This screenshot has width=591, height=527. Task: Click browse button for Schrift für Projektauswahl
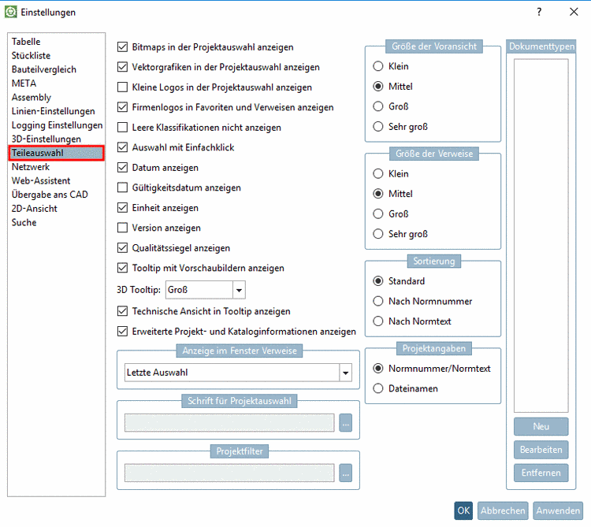pyautogui.click(x=345, y=423)
